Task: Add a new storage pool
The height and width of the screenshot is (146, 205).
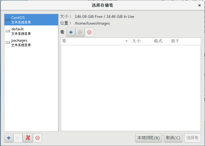Action: pyautogui.click(x=9, y=138)
